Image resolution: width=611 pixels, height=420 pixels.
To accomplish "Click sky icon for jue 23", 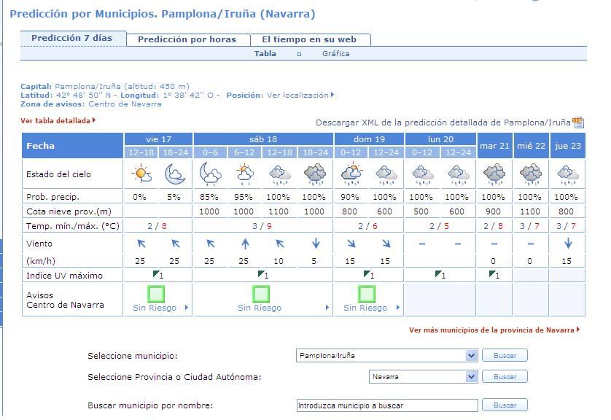I will pos(568,174).
